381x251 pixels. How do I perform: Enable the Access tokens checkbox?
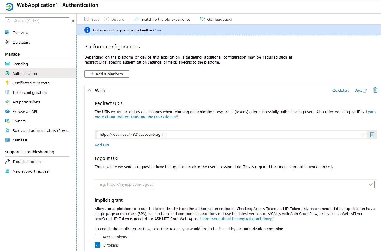point(98,237)
